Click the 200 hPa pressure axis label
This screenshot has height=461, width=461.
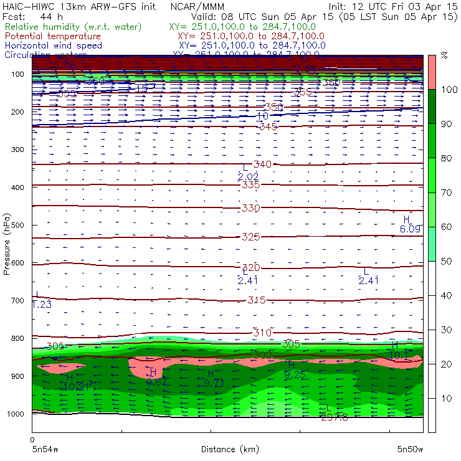pyautogui.click(x=17, y=112)
